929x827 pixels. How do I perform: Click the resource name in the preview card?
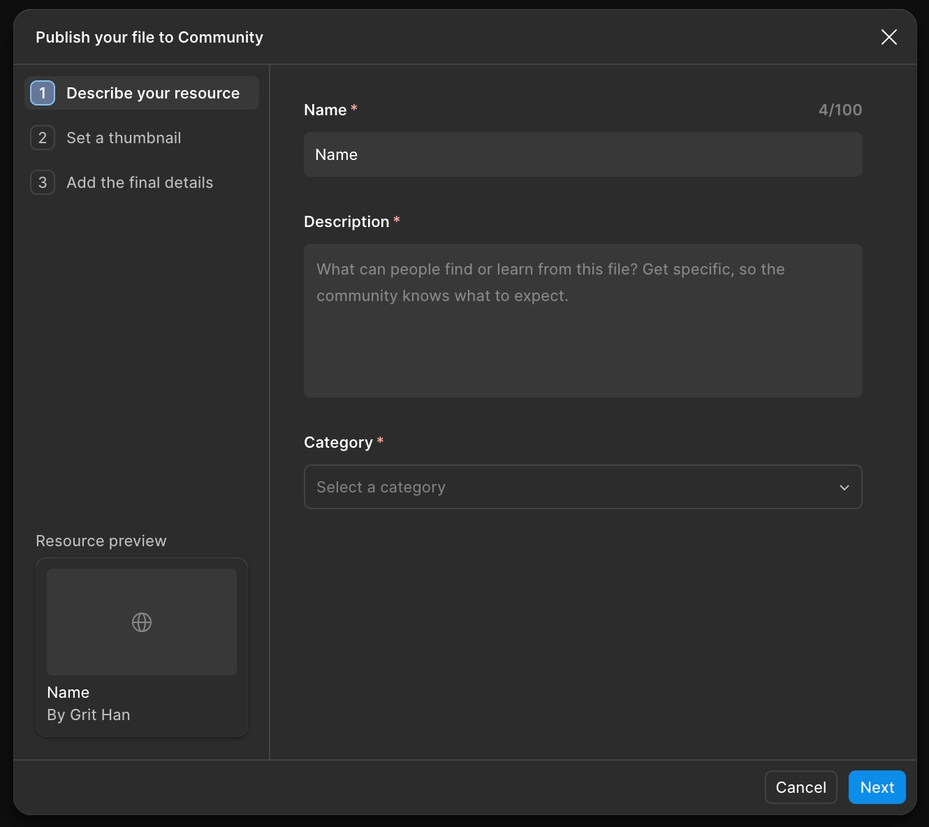pos(68,692)
